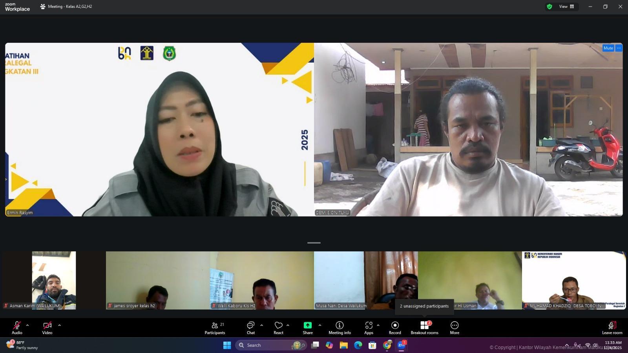Mute DEMISION TUYU participant
The height and width of the screenshot is (353, 628).
[x=608, y=48]
